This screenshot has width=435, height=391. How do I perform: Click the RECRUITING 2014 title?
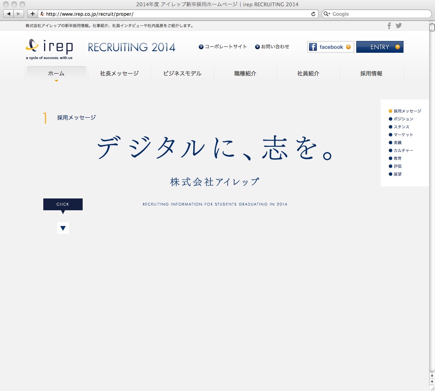click(x=131, y=47)
